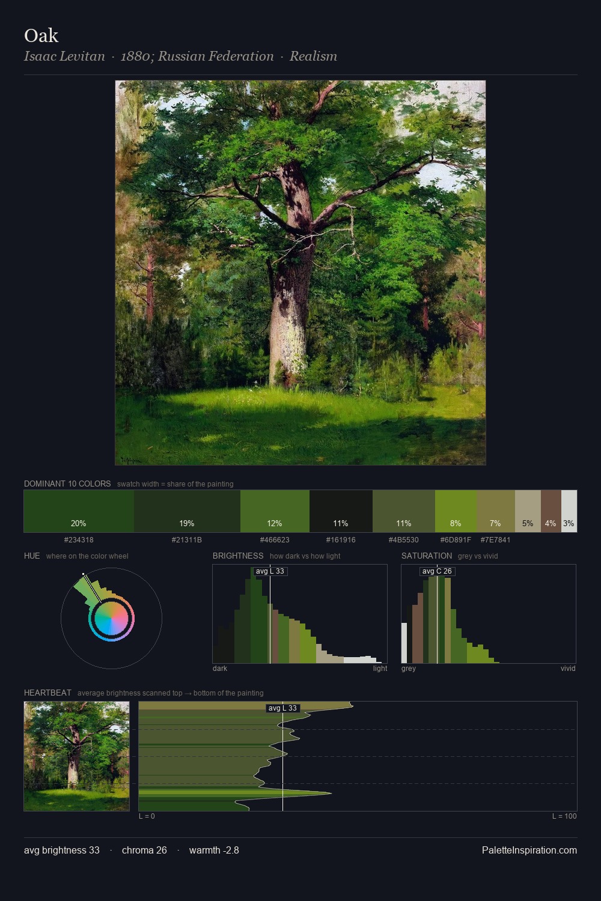Open the PaletteInspiration.com link
The height and width of the screenshot is (901, 601).
[x=529, y=851]
